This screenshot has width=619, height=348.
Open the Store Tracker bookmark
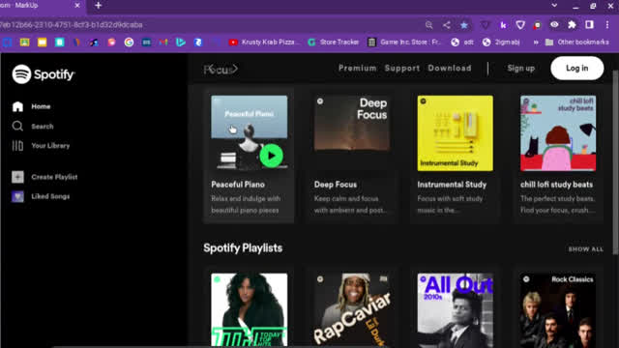point(334,43)
